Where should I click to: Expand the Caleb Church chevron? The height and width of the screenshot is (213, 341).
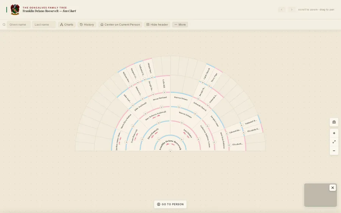pos(203,82)
